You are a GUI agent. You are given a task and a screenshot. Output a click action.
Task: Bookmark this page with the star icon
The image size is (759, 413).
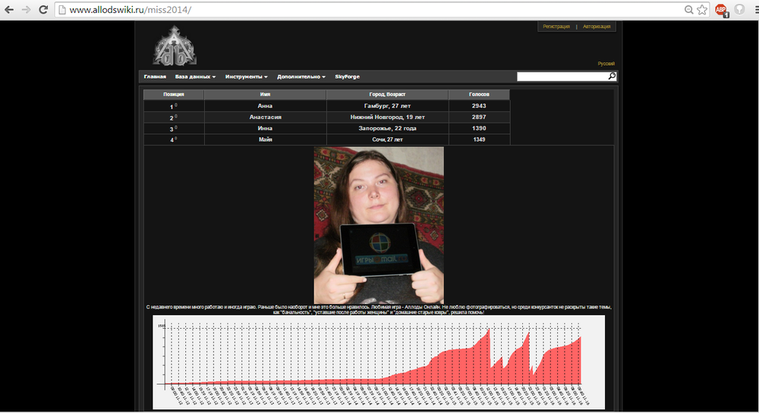702,10
